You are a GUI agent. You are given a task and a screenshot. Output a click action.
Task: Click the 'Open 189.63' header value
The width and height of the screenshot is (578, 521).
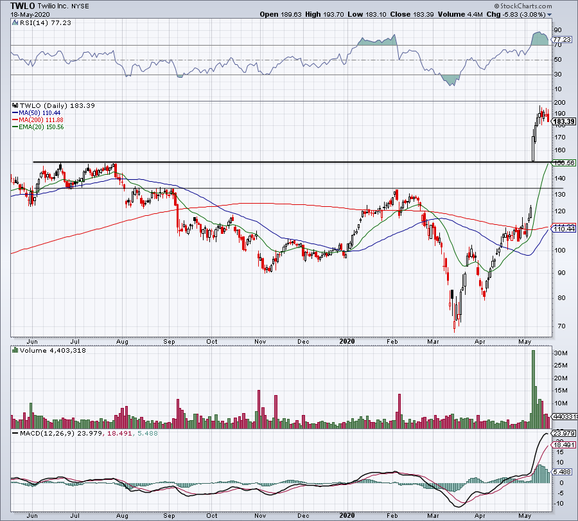281,14
